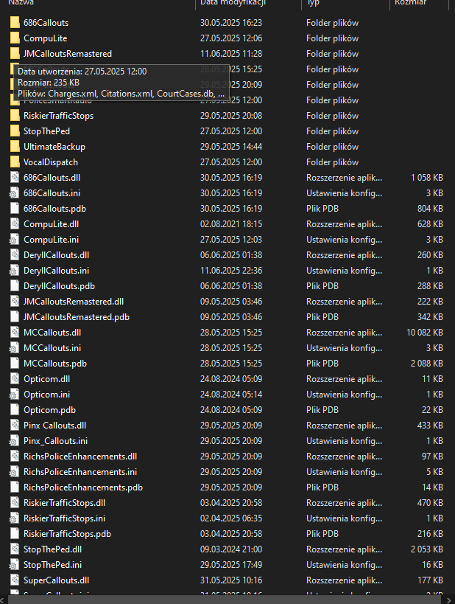This screenshot has height=604, width=455.
Task: Click the 2 088 KB size value
Action: pos(427,364)
